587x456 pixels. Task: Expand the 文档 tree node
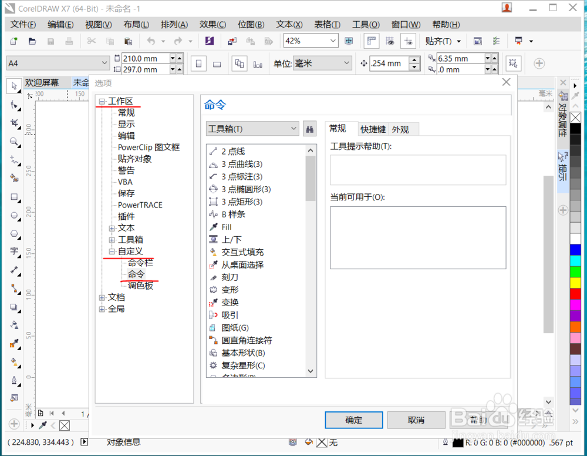[x=102, y=297]
